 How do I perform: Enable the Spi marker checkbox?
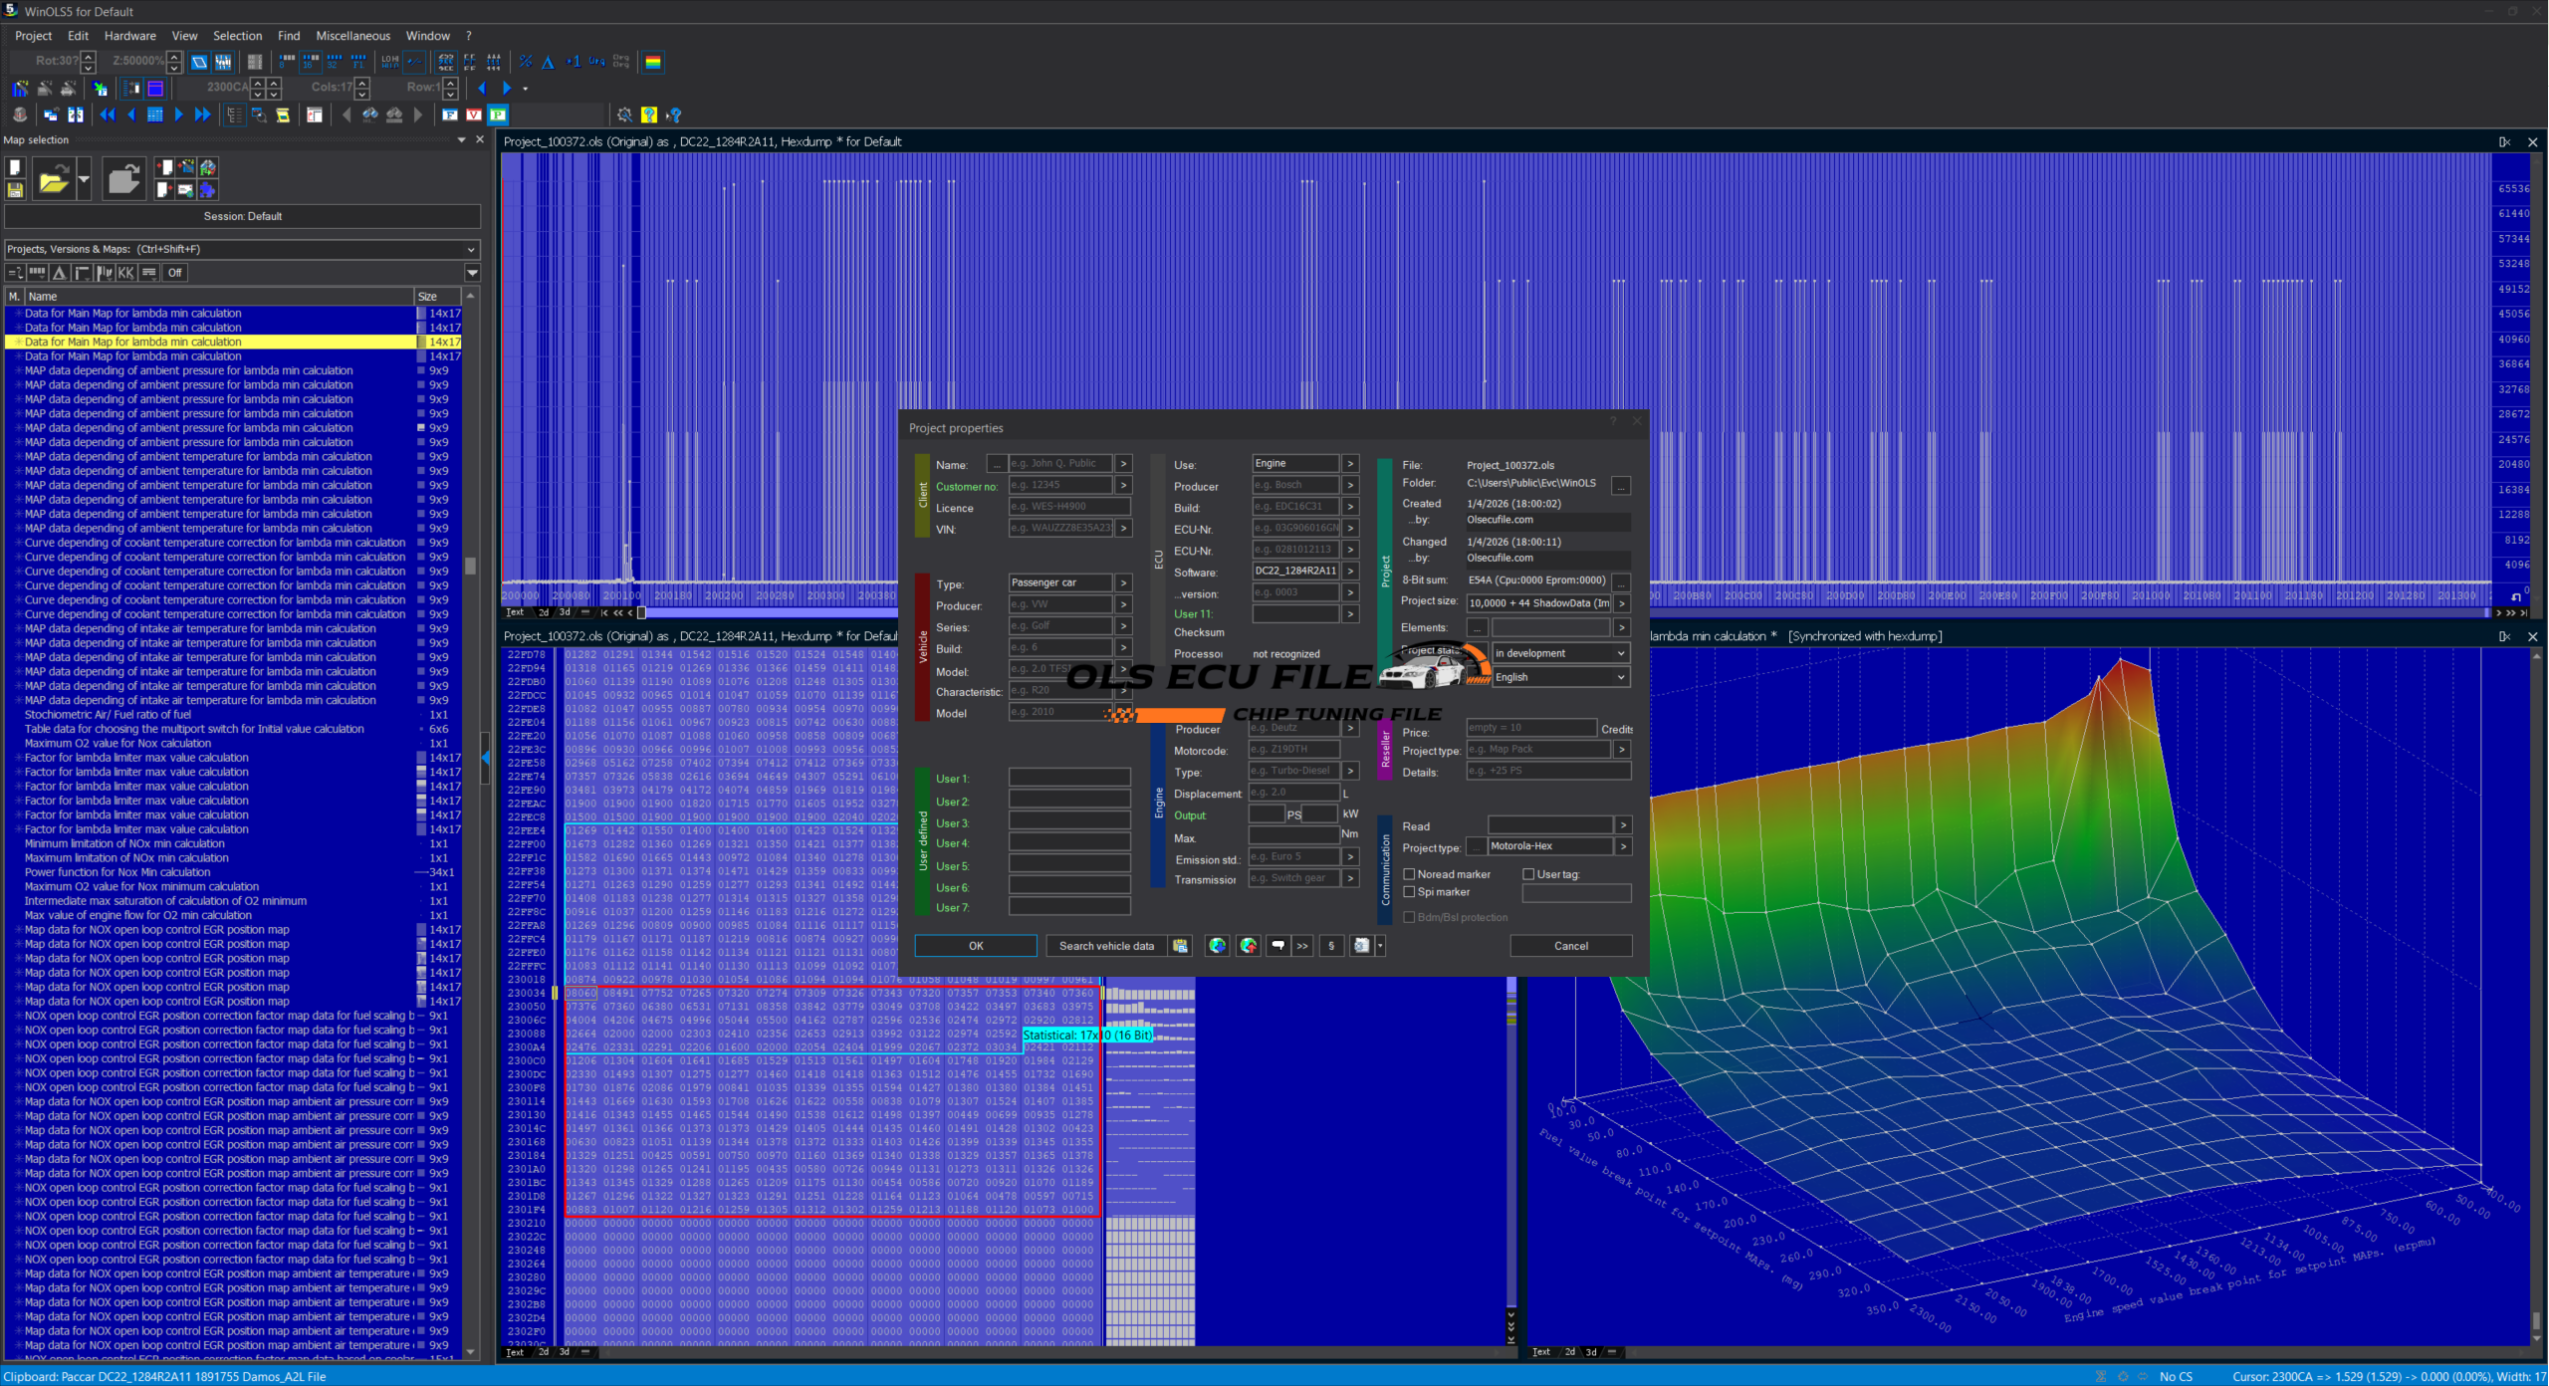1409,892
